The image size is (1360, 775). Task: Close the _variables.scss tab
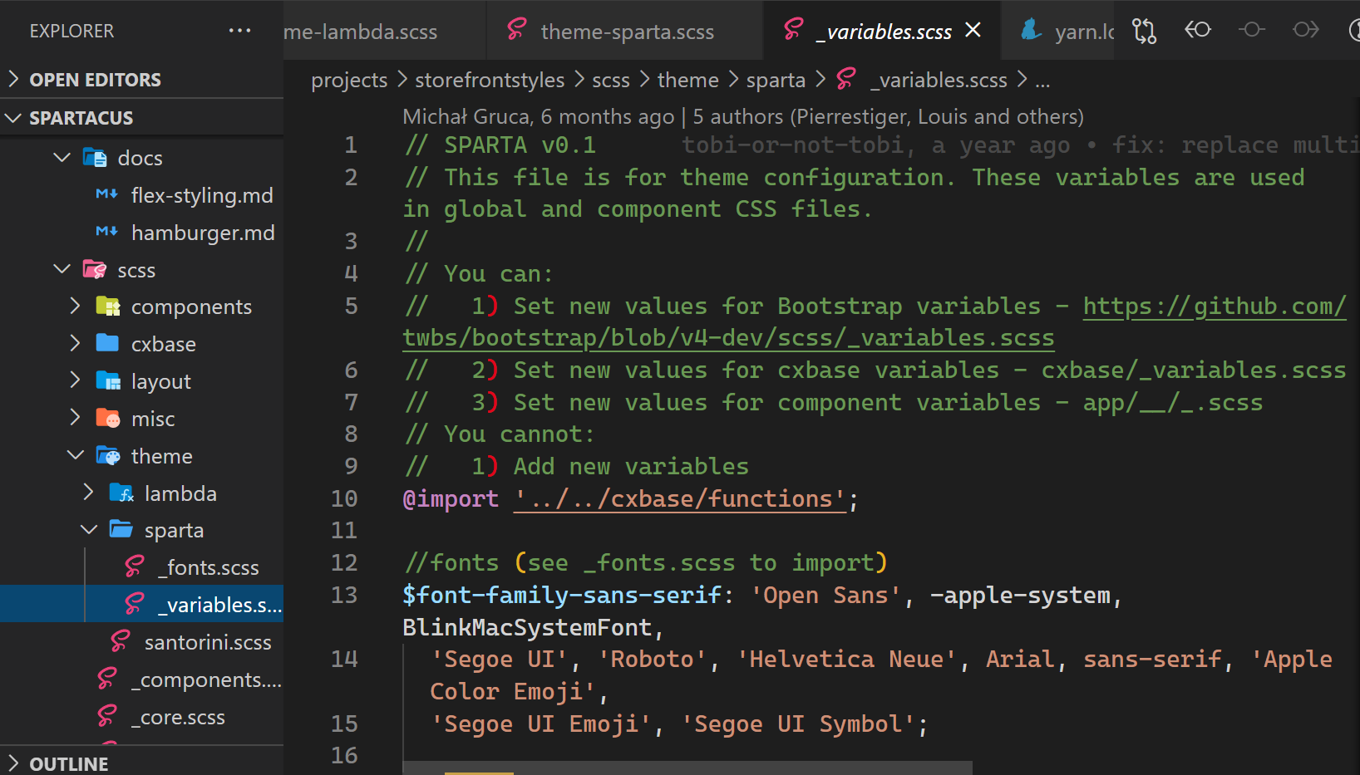point(973,31)
